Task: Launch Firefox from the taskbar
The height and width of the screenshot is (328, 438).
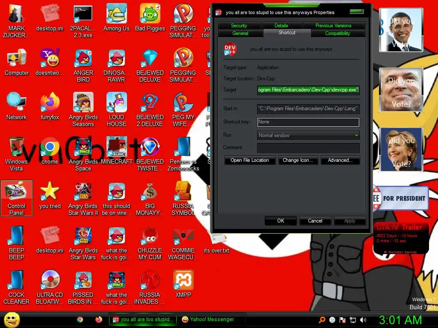Action: [x=99, y=319]
